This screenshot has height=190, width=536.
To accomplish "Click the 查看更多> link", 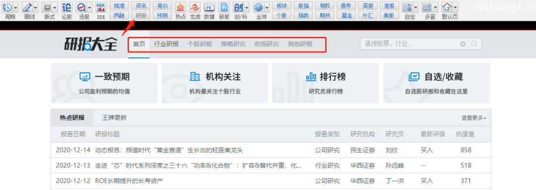I will [474, 118].
